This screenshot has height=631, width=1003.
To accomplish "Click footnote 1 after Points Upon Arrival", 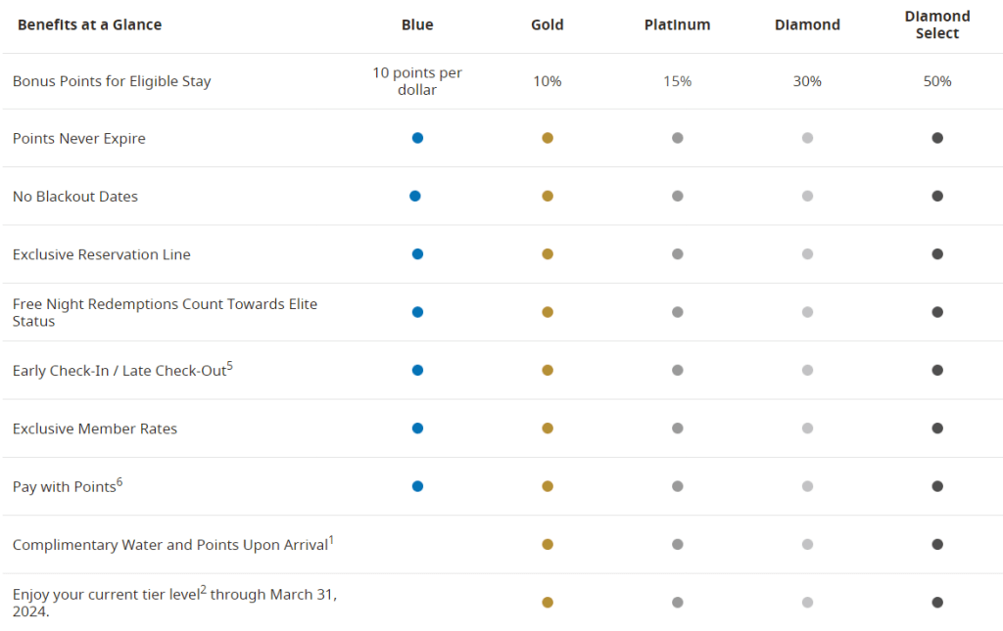I will pyautogui.click(x=331, y=539).
